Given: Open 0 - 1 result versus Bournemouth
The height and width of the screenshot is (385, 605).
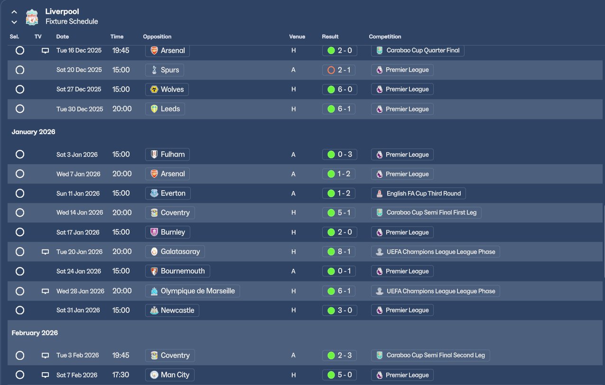Looking at the screenshot, I should pyautogui.click(x=339, y=271).
